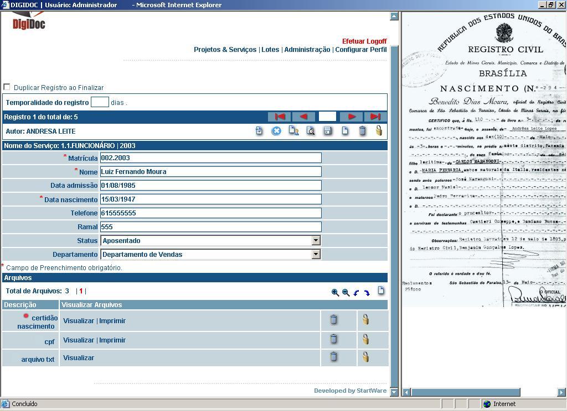Image resolution: width=567 pixels, height=411 pixels.
Task: Delete the record with author row trash icon
Action: point(362,130)
